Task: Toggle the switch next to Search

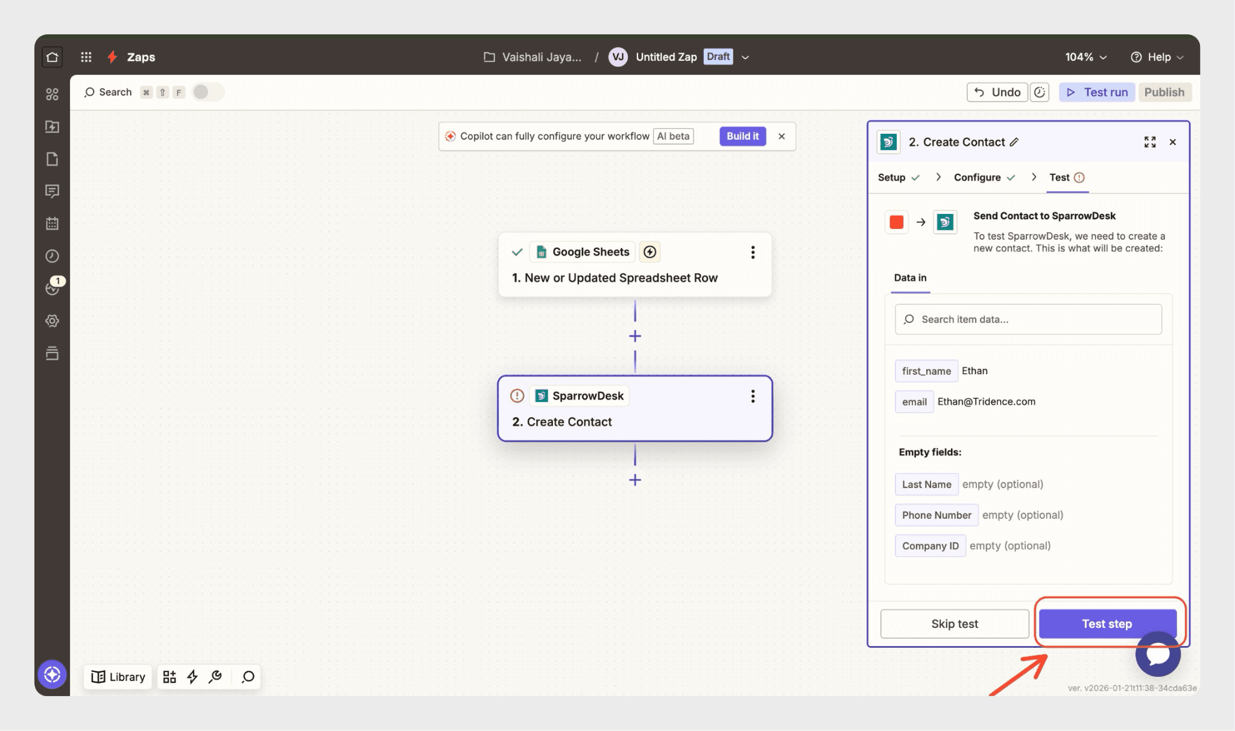Action: tap(207, 92)
